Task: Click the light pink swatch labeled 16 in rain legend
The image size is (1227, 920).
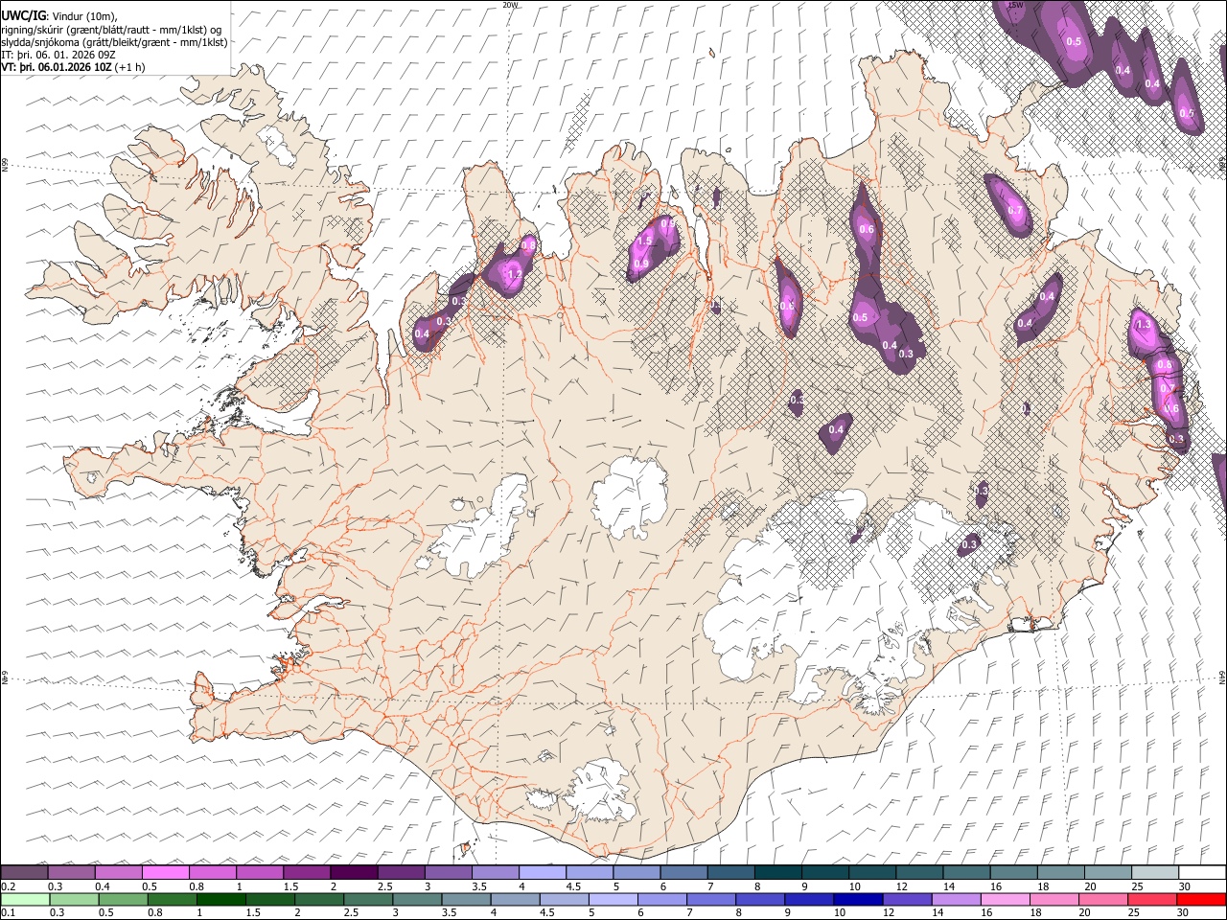Action: click(1007, 899)
